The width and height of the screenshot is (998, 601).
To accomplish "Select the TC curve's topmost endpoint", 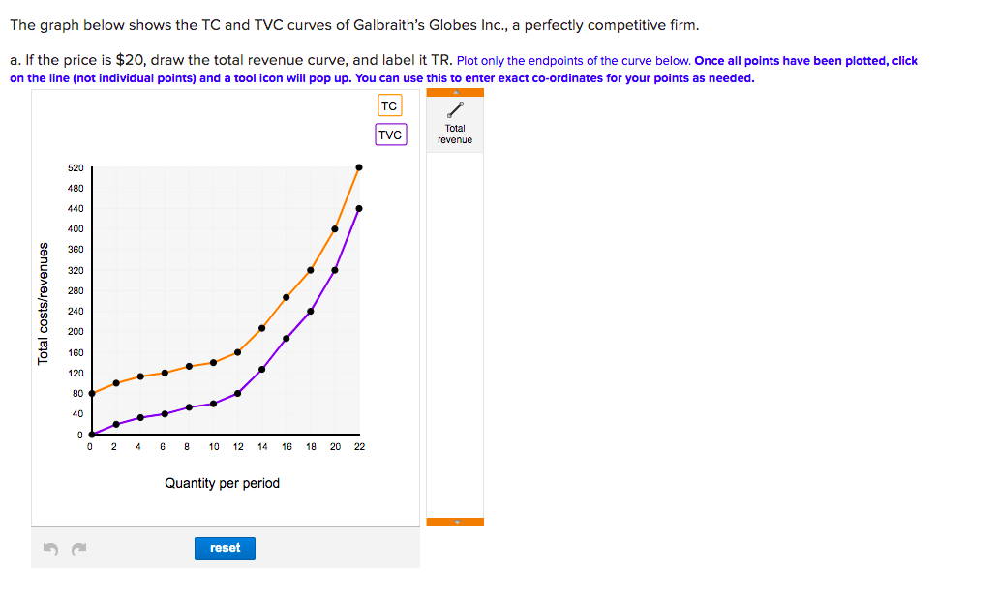I will (358, 166).
